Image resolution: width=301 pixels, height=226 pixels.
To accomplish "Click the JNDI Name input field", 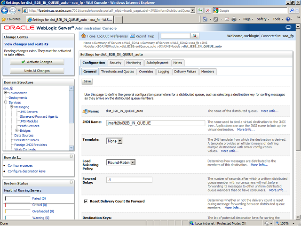I will 155,123.
